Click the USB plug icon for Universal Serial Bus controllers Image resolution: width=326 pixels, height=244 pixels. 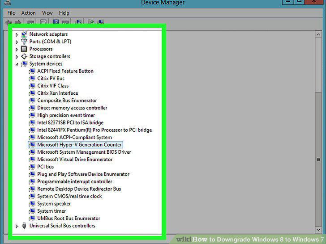(24, 226)
